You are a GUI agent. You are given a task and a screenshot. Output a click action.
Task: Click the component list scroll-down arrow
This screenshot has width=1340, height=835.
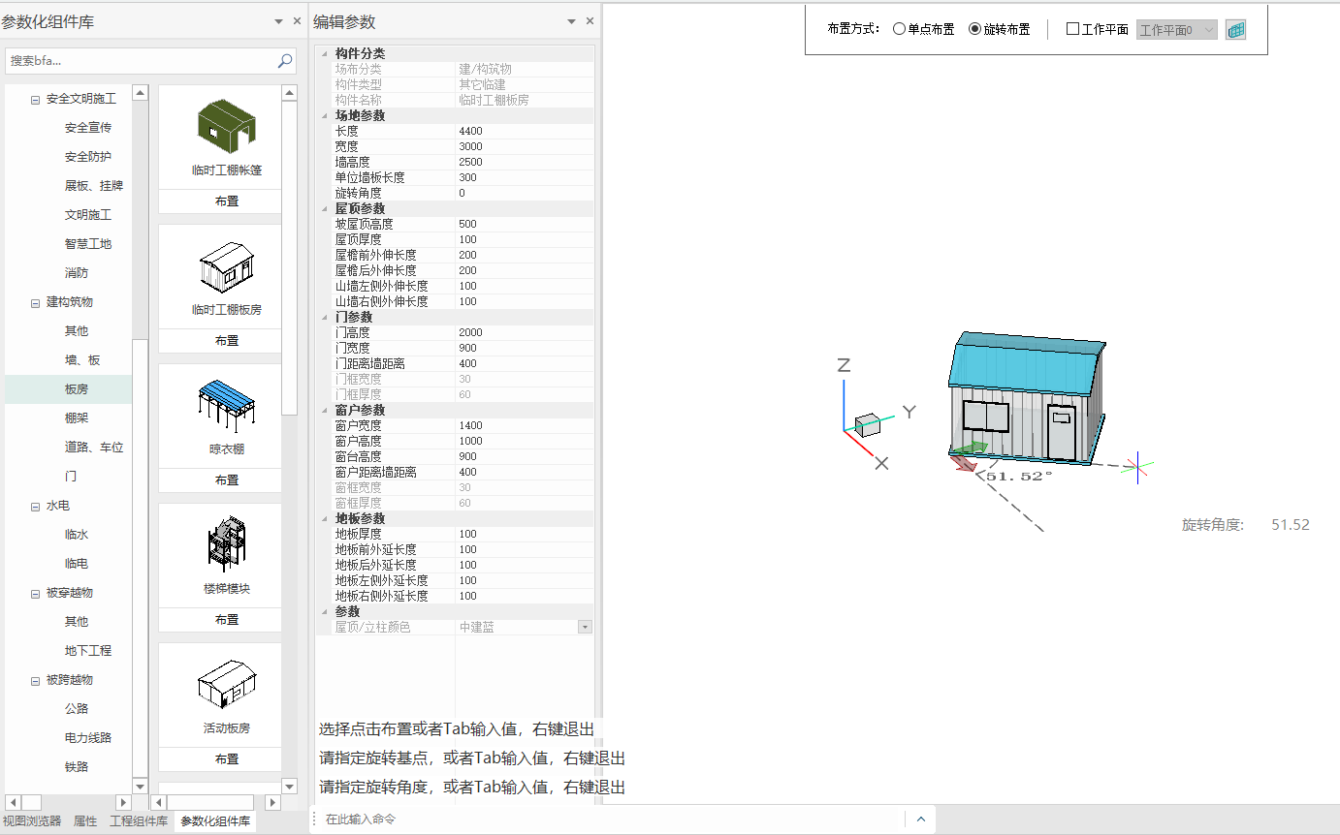tap(289, 786)
